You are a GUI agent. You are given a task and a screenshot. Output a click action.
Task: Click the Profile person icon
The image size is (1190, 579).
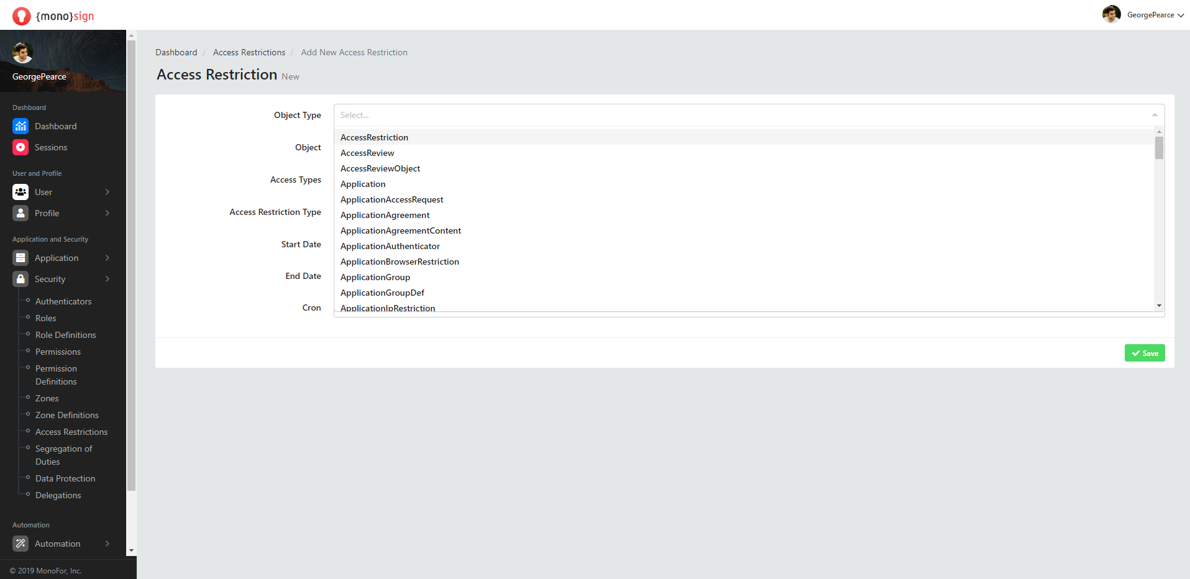point(21,213)
